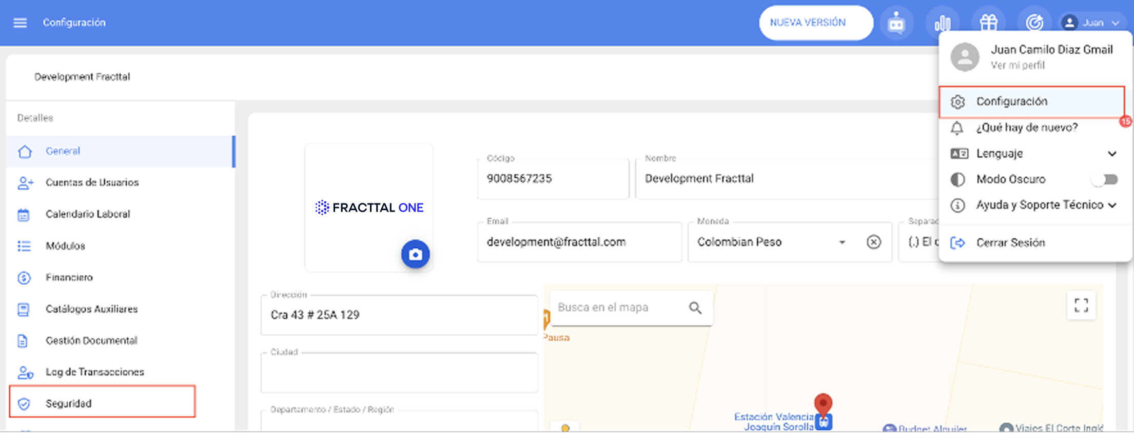
Task: Click the add-user icon beside Cuentas de Usuarios
Action: tap(25, 183)
